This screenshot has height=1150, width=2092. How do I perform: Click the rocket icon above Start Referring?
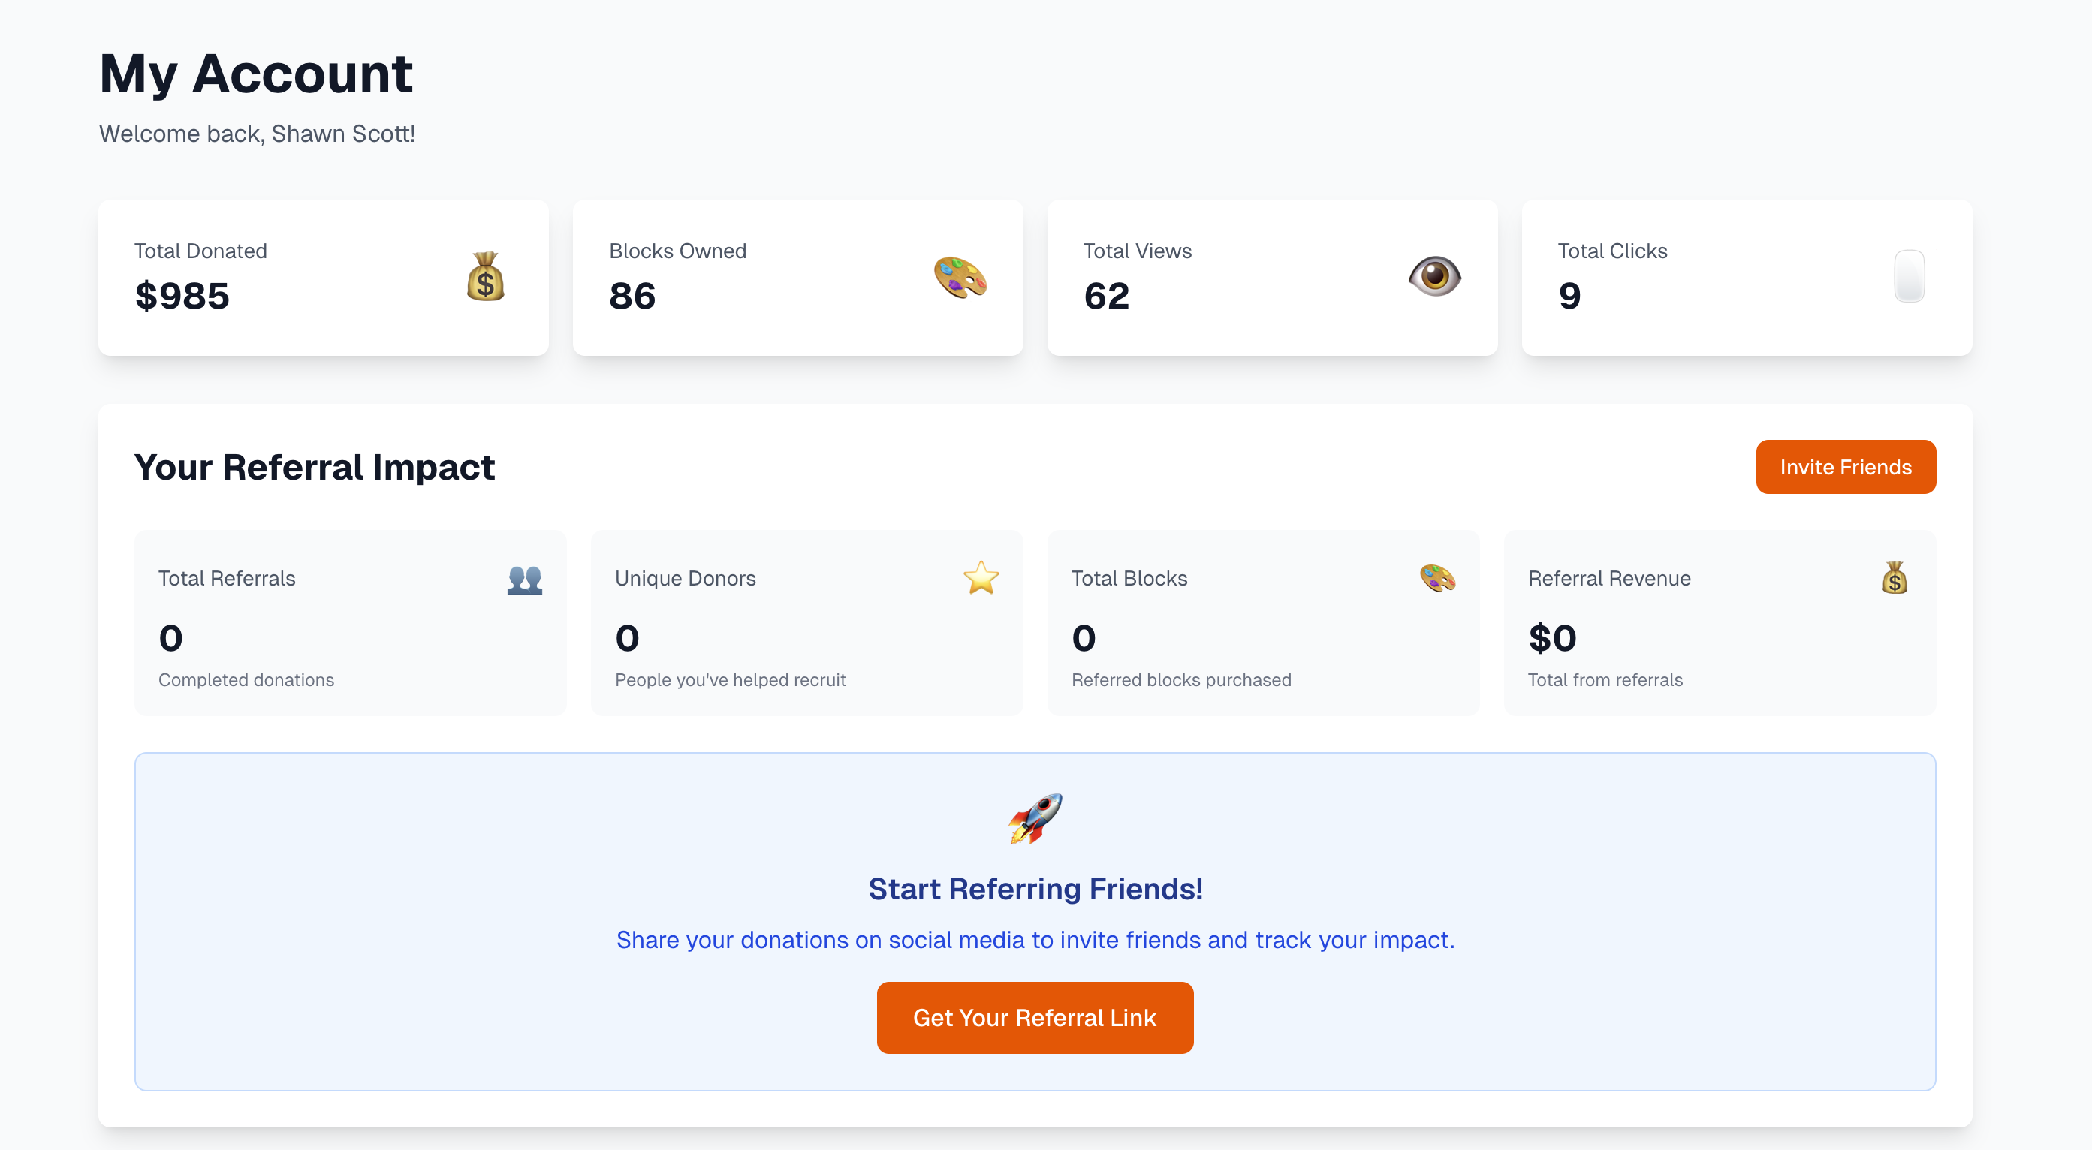click(1035, 818)
